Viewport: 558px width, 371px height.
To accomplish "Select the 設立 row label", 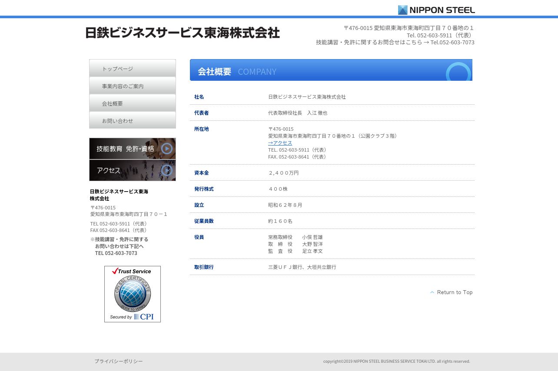I will (199, 205).
